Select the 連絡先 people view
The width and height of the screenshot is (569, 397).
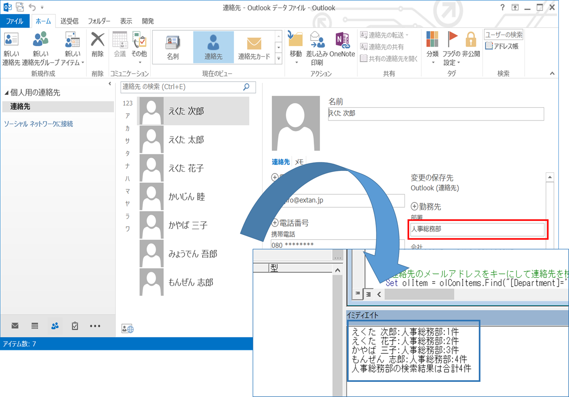[x=213, y=47]
